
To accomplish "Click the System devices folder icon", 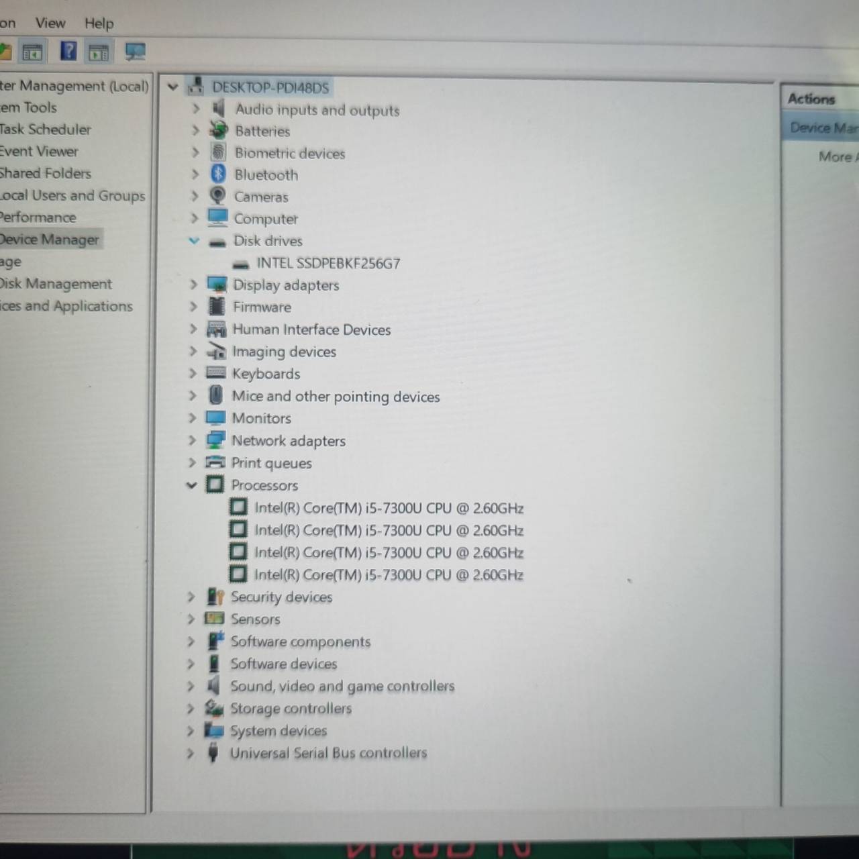I will click(213, 729).
